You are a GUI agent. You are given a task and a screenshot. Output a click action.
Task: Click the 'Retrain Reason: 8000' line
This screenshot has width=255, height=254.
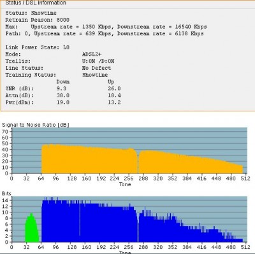point(38,20)
